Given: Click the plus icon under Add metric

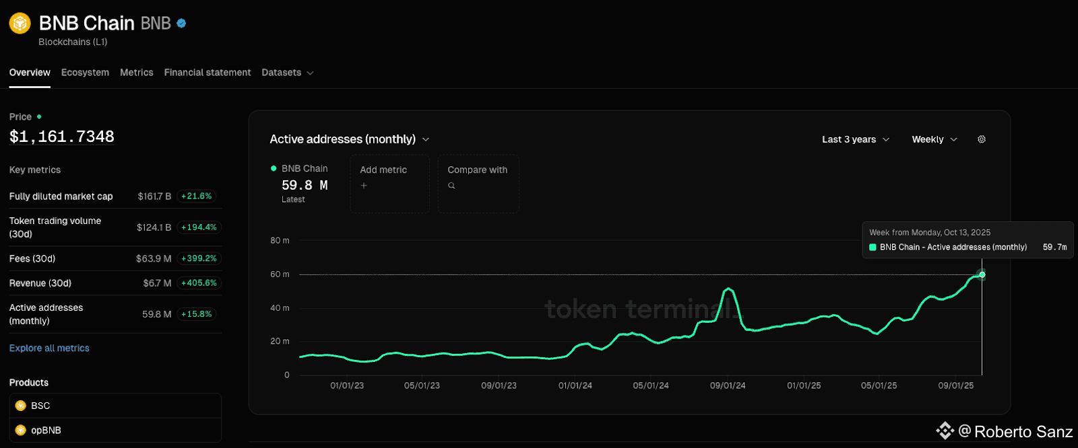Looking at the screenshot, I should (x=364, y=186).
